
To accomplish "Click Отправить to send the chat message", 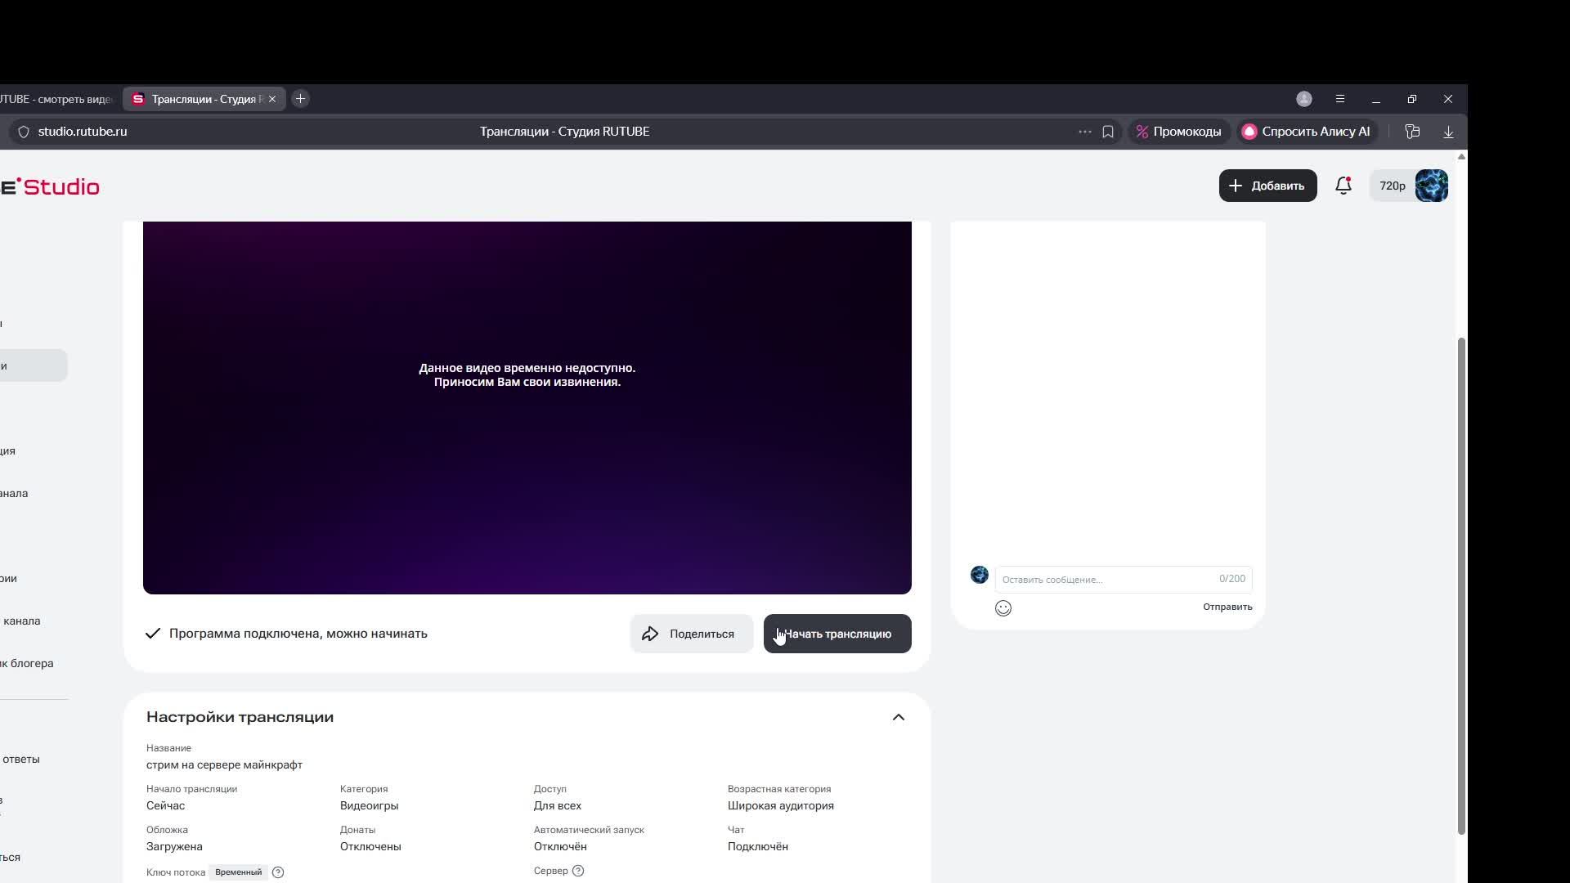I will [1227, 607].
